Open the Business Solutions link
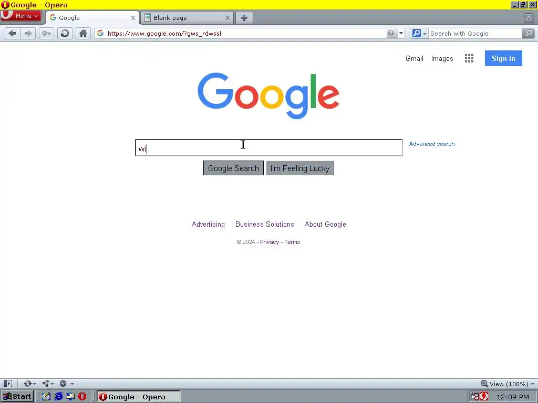This screenshot has width=538, height=403. [x=265, y=224]
